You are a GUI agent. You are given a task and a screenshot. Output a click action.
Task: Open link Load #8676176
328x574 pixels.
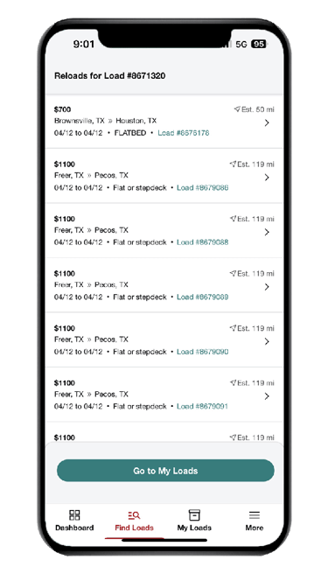[x=184, y=133]
